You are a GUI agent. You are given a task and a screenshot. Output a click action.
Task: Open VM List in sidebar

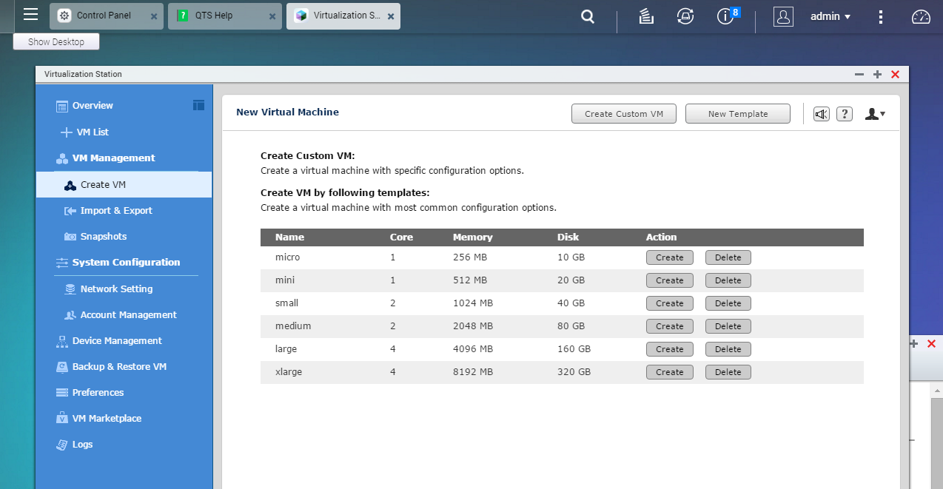click(x=93, y=132)
